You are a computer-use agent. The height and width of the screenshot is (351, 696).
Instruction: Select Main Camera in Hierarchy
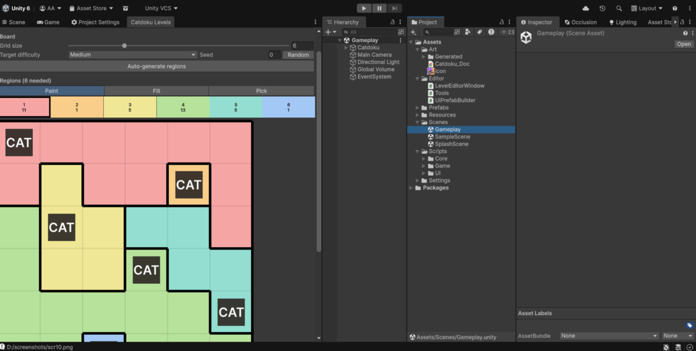click(374, 55)
